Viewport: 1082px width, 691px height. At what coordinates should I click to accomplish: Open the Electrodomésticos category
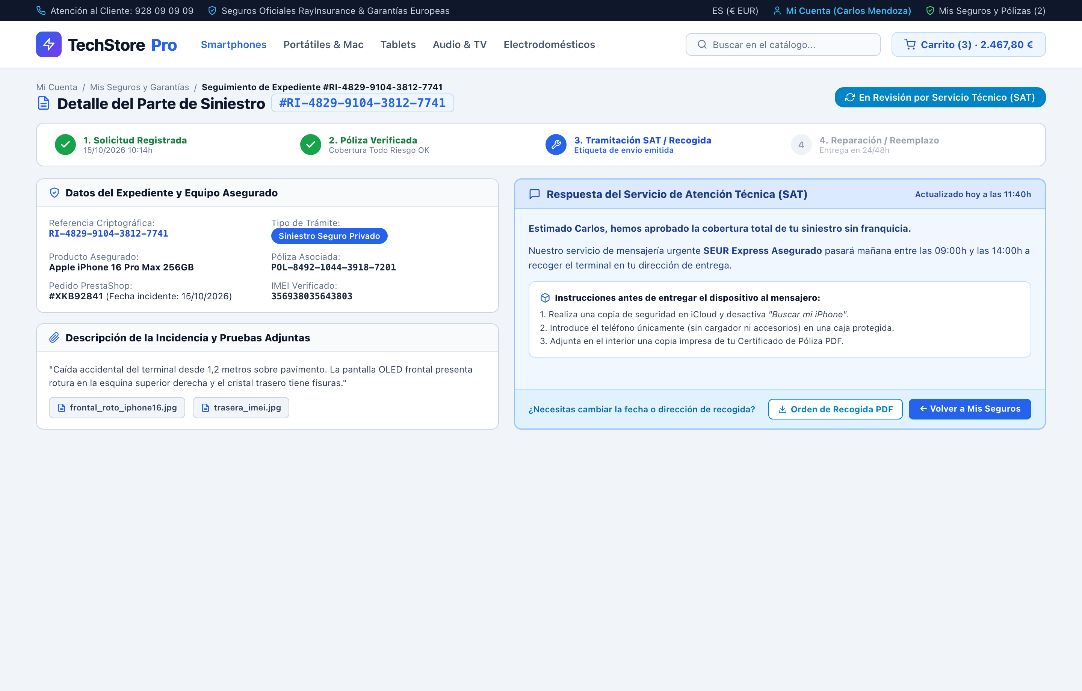pyautogui.click(x=549, y=44)
